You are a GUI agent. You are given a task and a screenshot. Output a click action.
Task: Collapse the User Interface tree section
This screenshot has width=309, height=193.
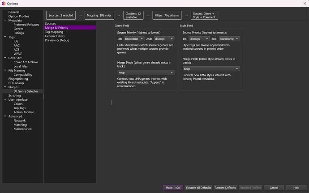click(x=5, y=99)
